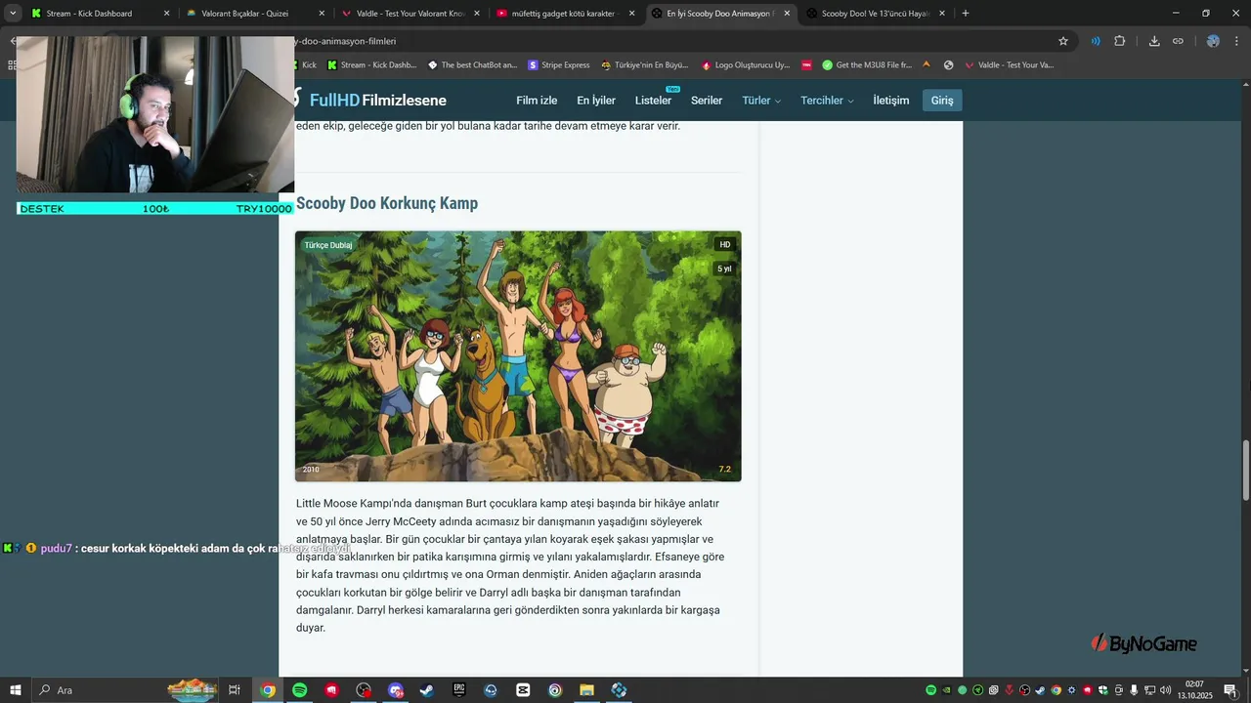The width and height of the screenshot is (1251, 703).
Task: Open the Seriler menu item
Action: point(707,101)
